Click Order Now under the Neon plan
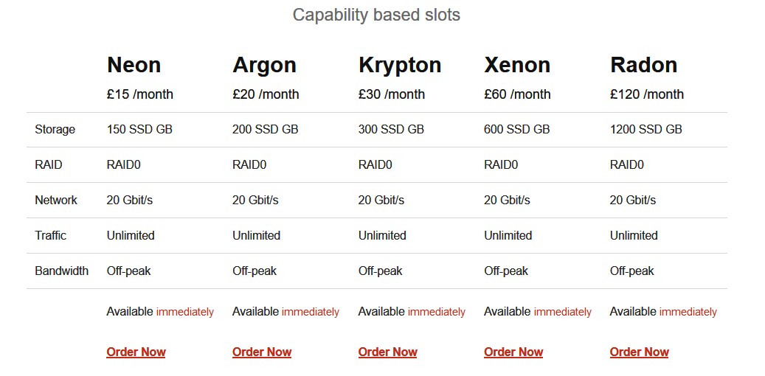The width and height of the screenshot is (765, 376). click(136, 352)
